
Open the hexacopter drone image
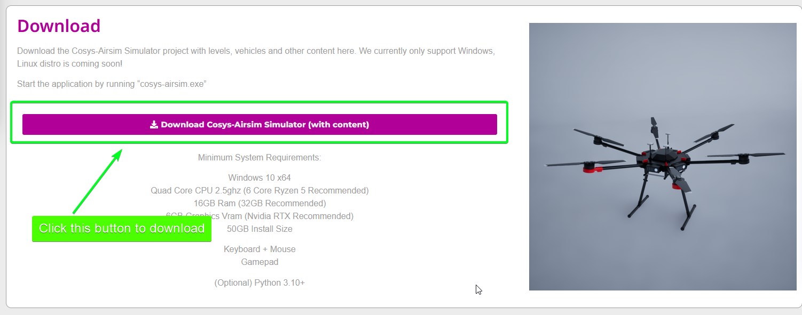coord(663,157)
